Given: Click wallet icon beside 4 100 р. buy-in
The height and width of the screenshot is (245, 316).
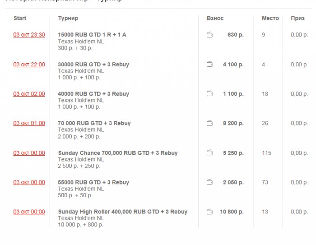Looking at the screenshot, I should [209, 64].
